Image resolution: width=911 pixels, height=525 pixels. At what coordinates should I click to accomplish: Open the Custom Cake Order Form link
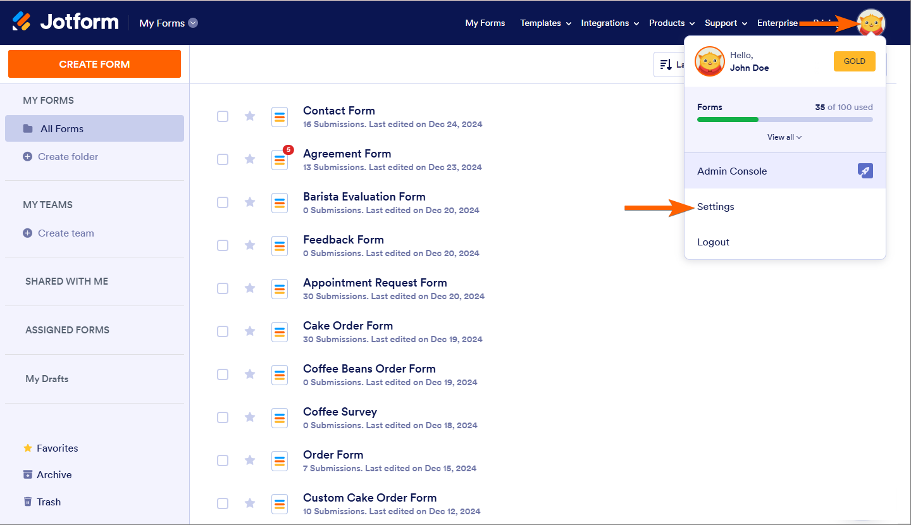coord(370,498)
